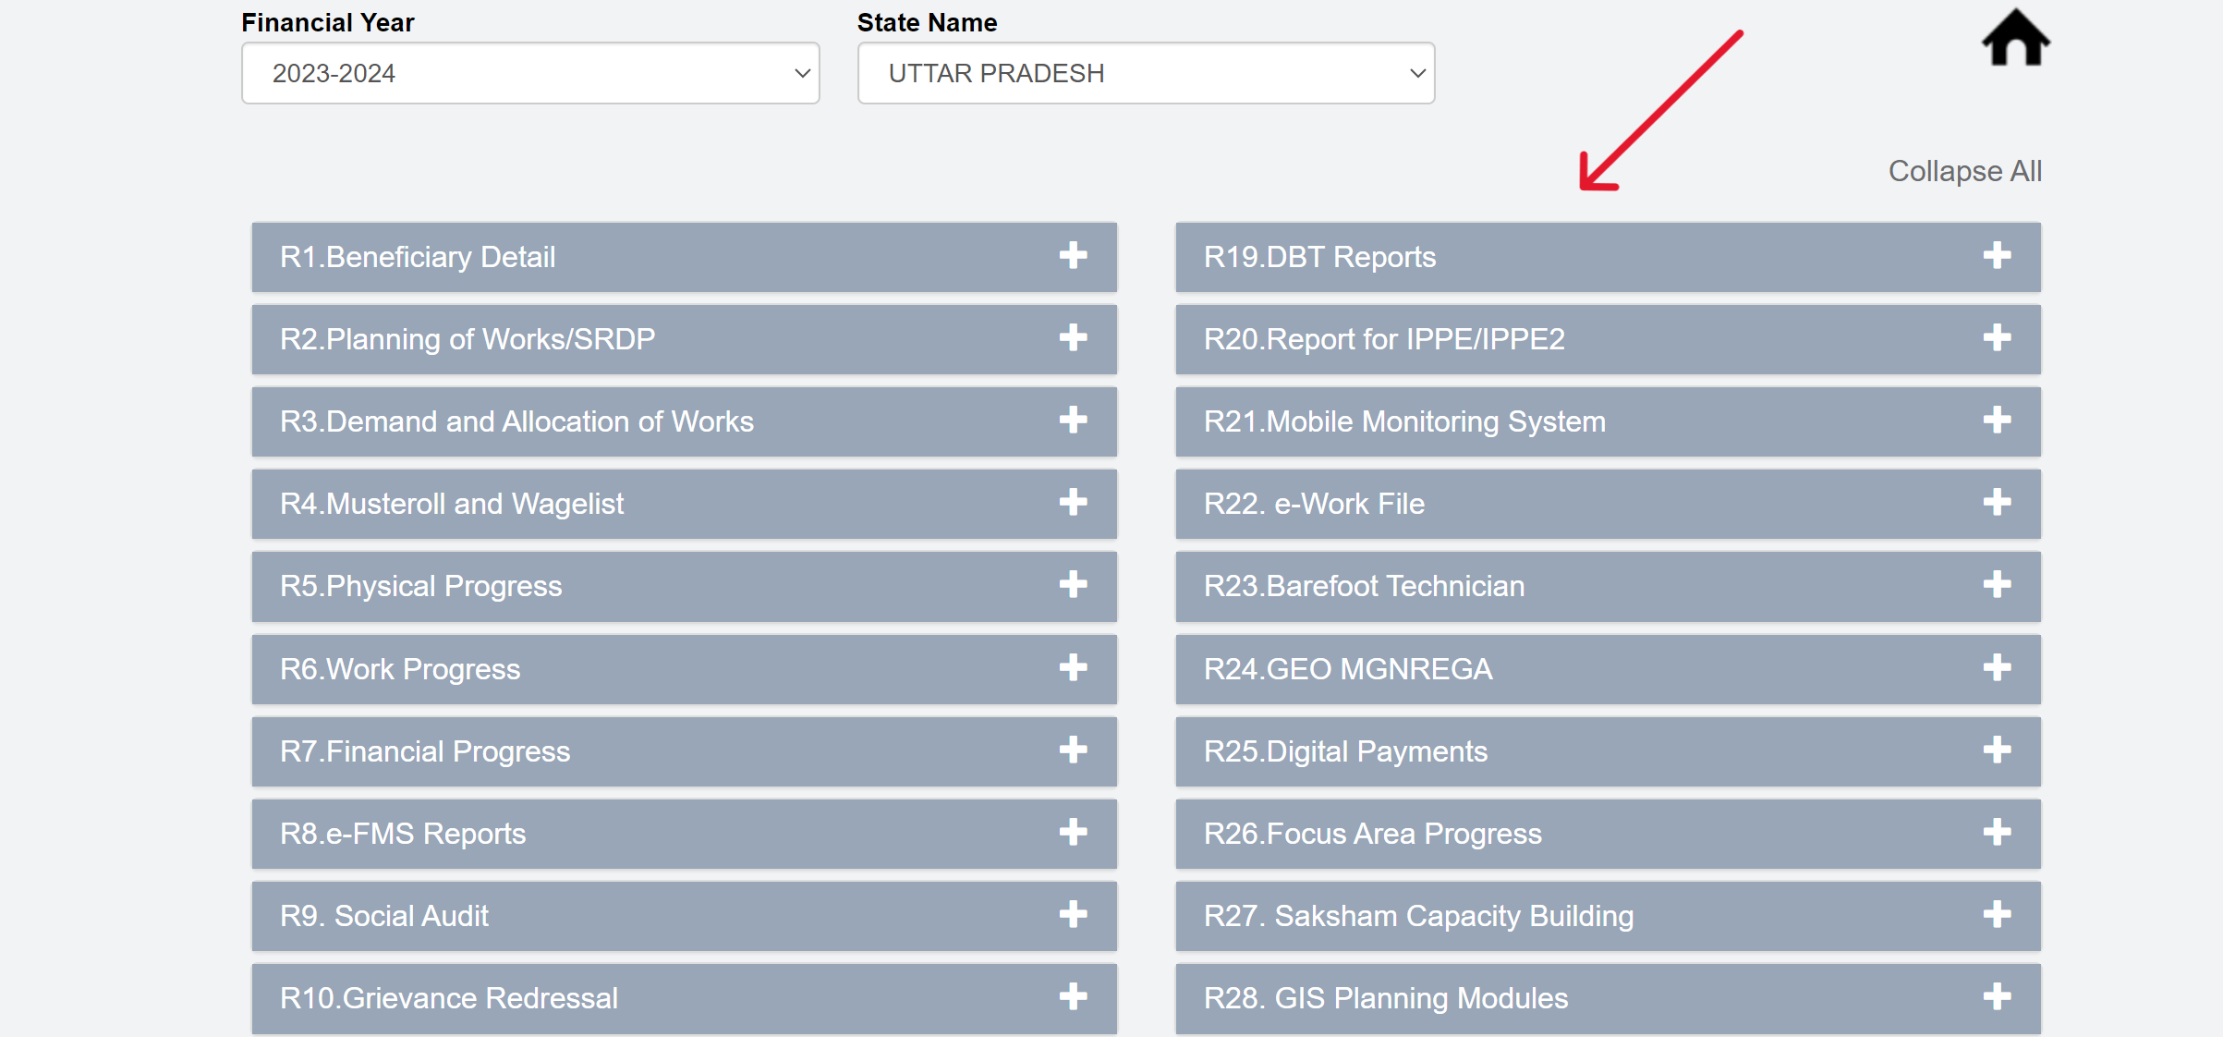Open R8.e-FMS Reports section
Image resolution: width=2223 pixels, height=1037 pixels.
(x=684, y=834)
